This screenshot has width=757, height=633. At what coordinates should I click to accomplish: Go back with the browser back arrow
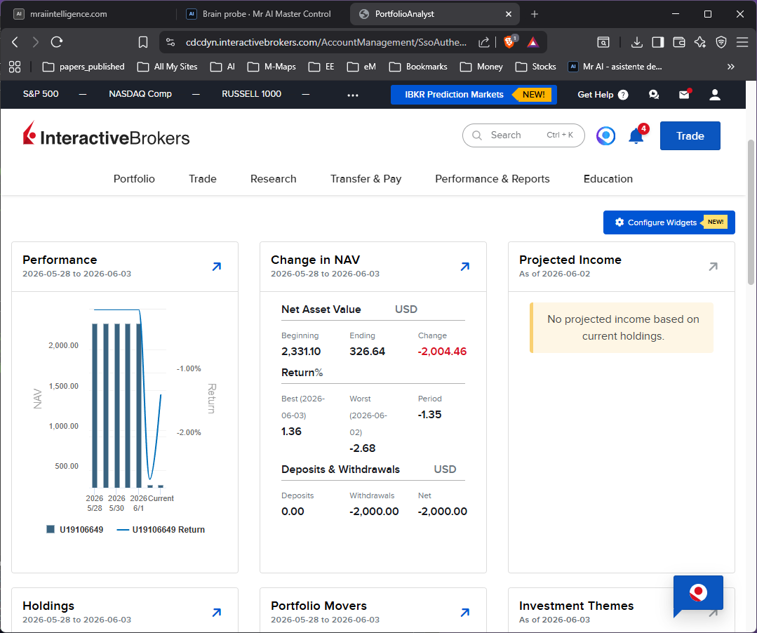pyautogui.click(x=15, y=42)
